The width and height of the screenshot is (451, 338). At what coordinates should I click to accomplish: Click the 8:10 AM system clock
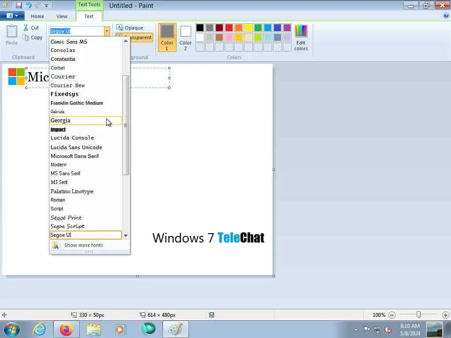tap(410, 326)
